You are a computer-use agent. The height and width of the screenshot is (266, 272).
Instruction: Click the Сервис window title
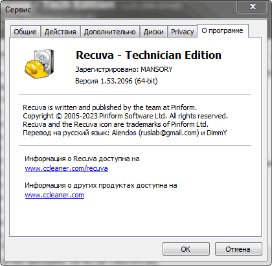point(18,10)
